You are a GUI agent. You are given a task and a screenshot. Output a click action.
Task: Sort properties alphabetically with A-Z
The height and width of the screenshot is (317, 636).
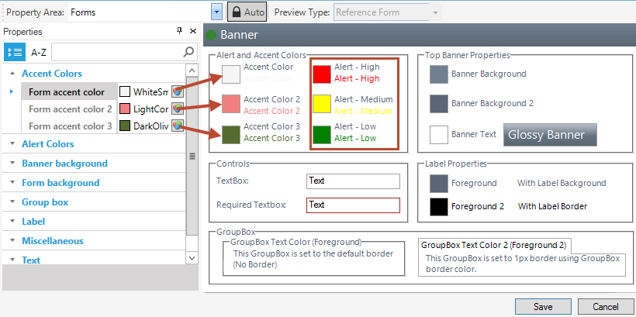(39, 52)
